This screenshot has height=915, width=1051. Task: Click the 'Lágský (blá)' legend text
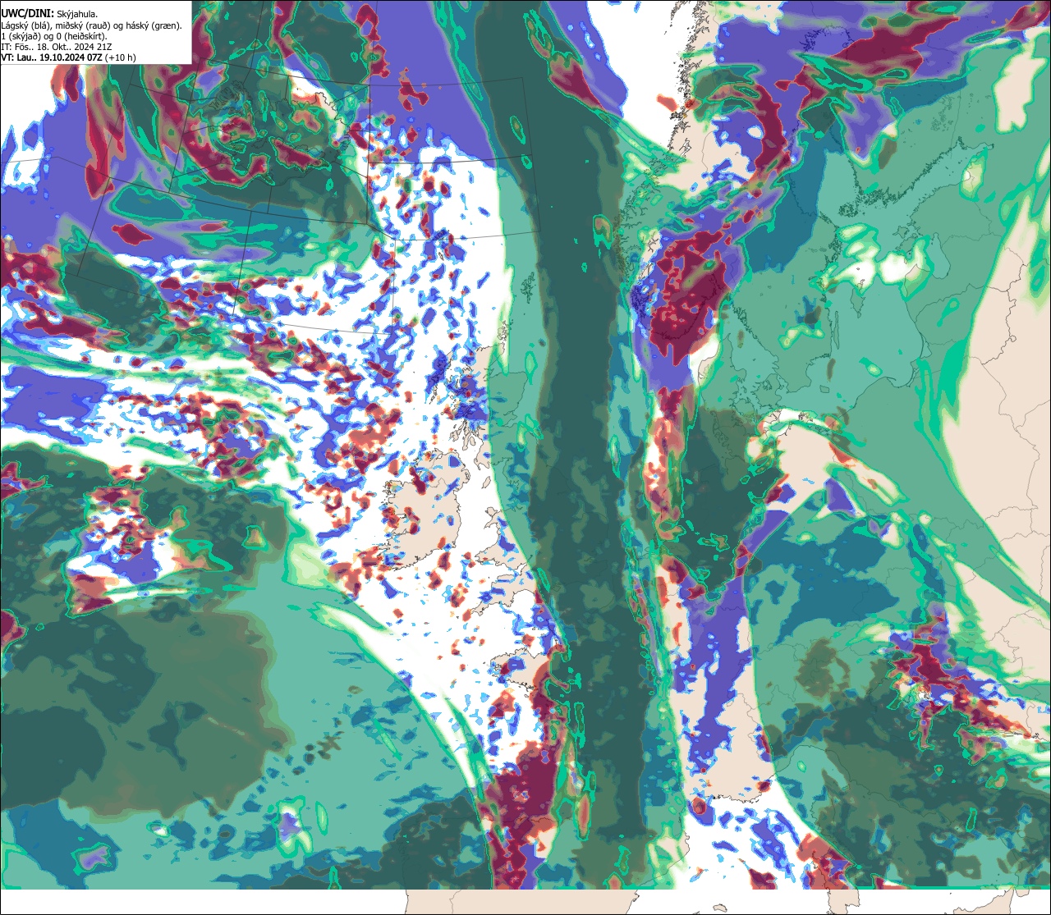[25, 25]
